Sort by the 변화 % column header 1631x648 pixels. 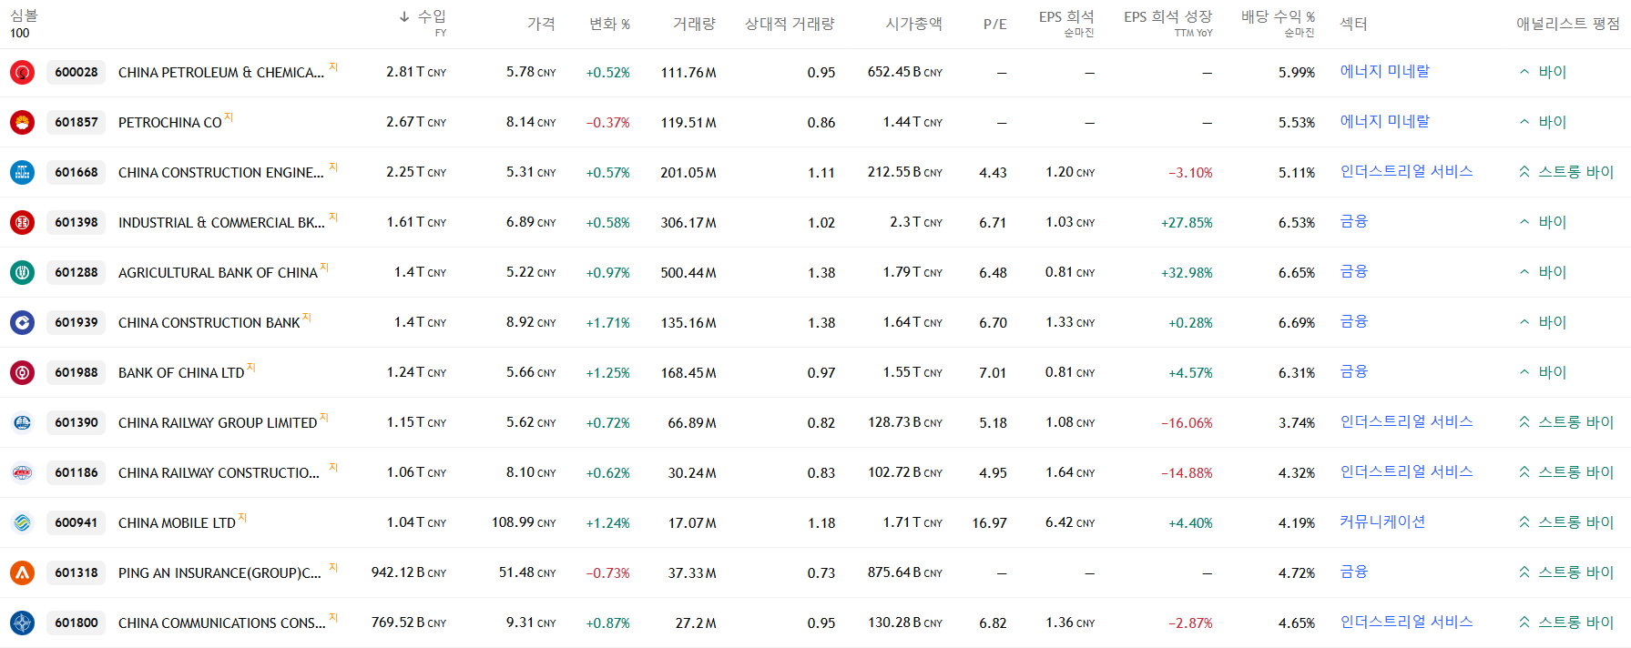pyautogui.click(x=609, y=24)
